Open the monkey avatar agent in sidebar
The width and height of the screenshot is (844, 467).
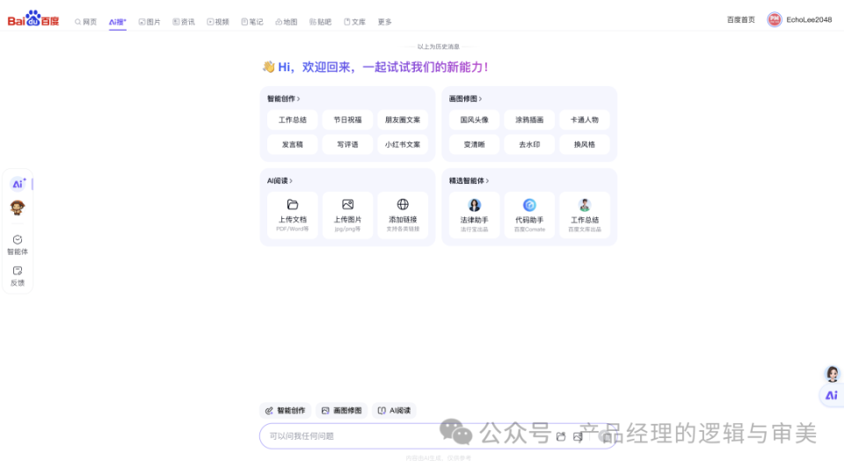pos(18,208)
